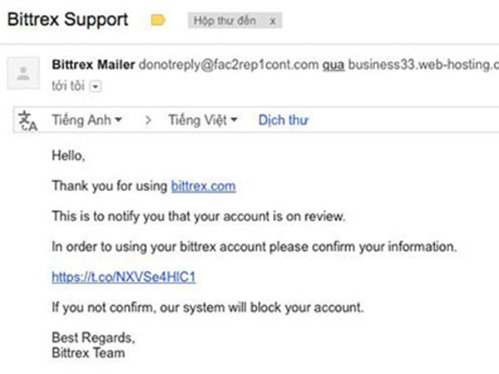
Task: Click the Bittrex Team signature
Action: click(88, 353)
